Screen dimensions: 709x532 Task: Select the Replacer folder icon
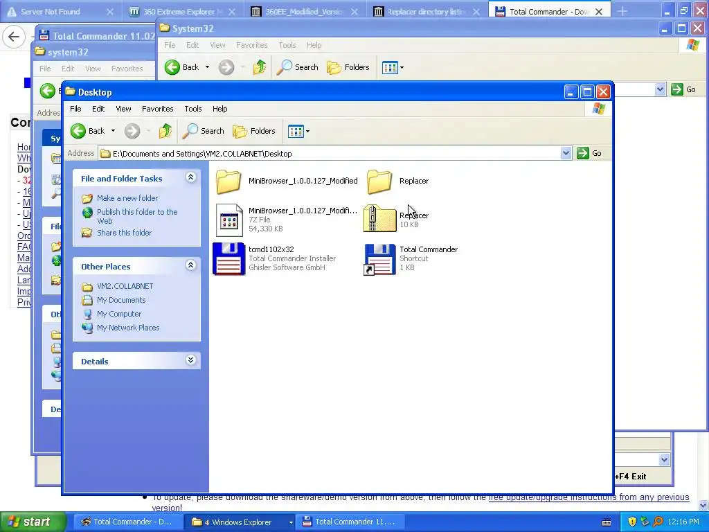click(x=379, y=181)
